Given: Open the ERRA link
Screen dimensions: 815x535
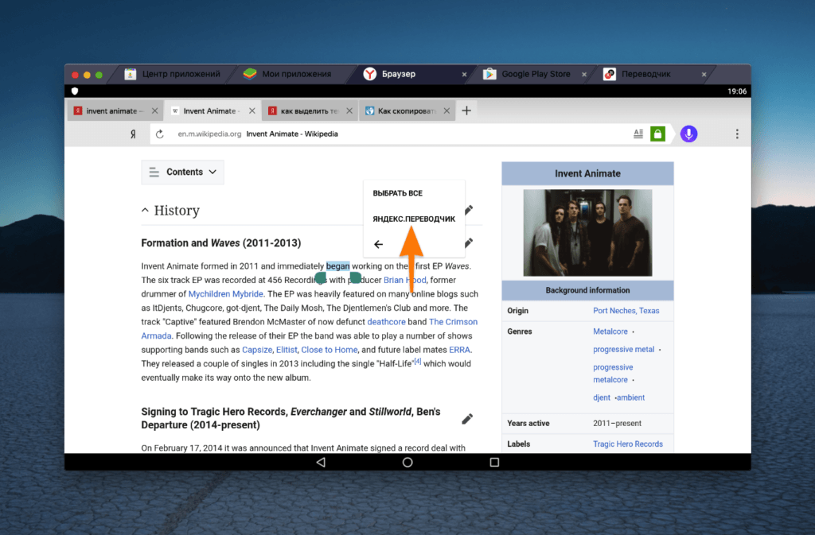Looking at the screenshot, I should click(x=459, y=350).
